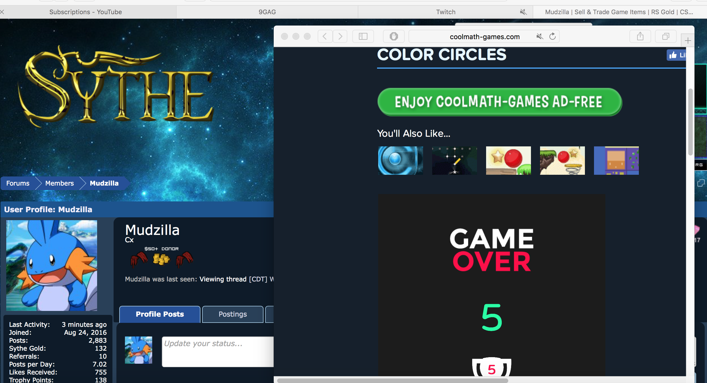Screen dimensions: 707x383
Task: Switch to the Twitch tab
Action: (445, 12)
